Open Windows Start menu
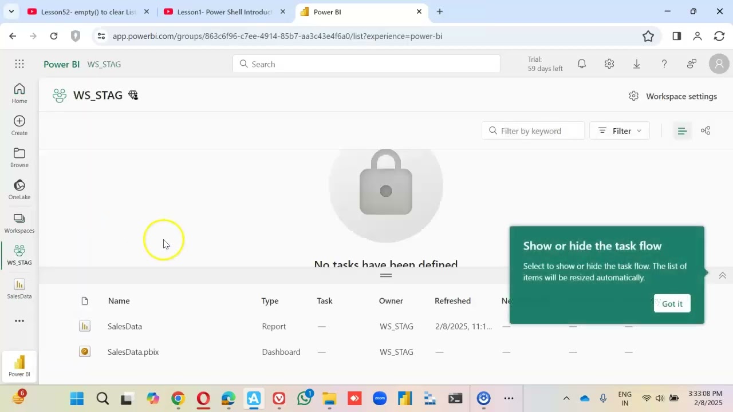The image size is (733, 412). point(77,398)
